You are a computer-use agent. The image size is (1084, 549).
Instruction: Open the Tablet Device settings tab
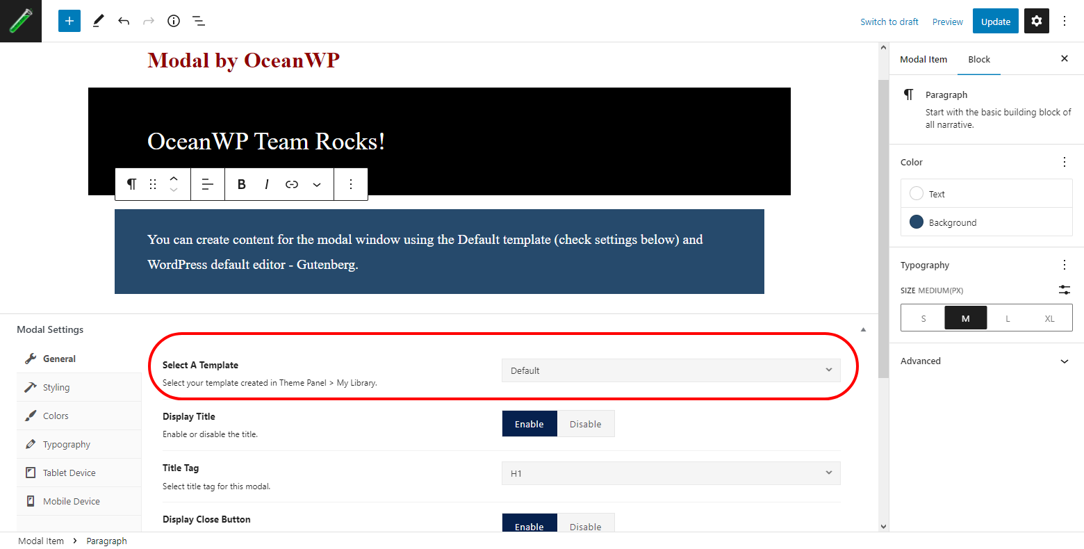[x=79, y=473]
